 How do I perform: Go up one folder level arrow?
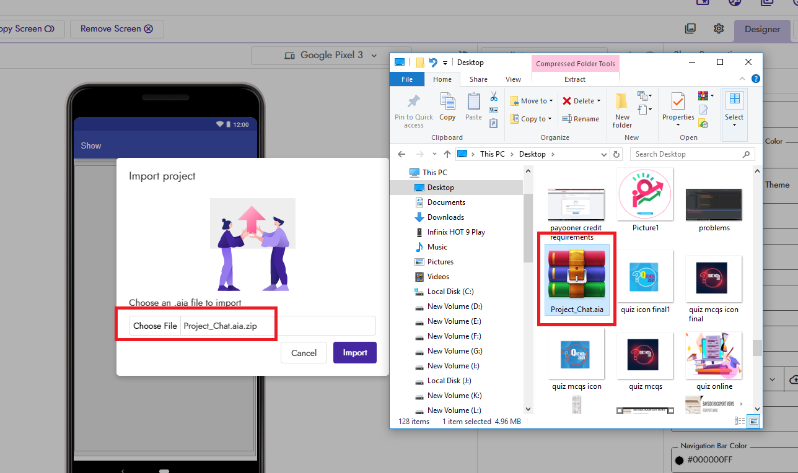(x=447, y=154)
